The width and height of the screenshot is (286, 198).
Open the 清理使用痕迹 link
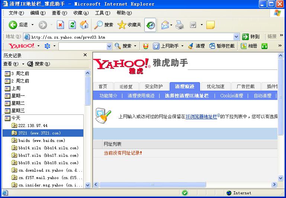click(x=141, y=96)
